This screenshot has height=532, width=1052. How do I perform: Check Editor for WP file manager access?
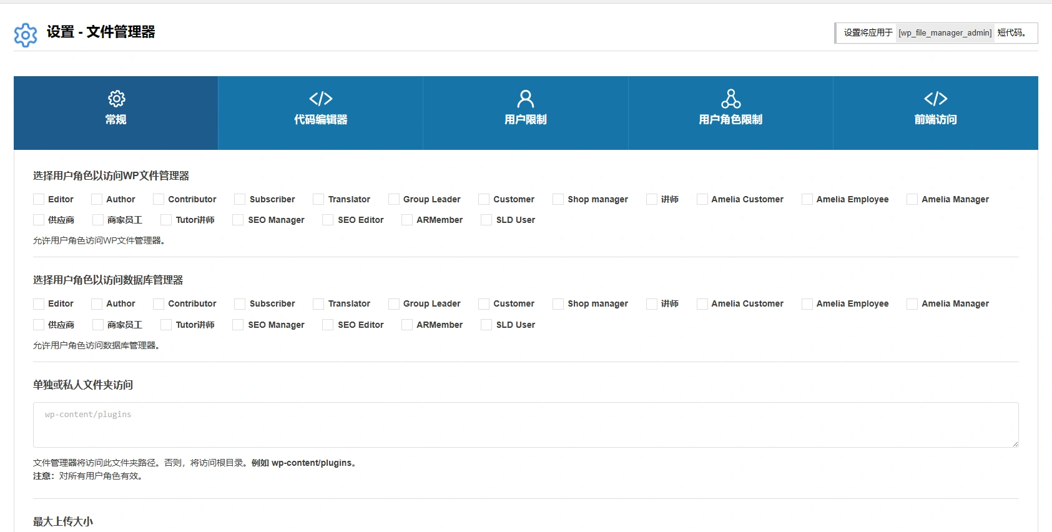[x=39, y=199]
